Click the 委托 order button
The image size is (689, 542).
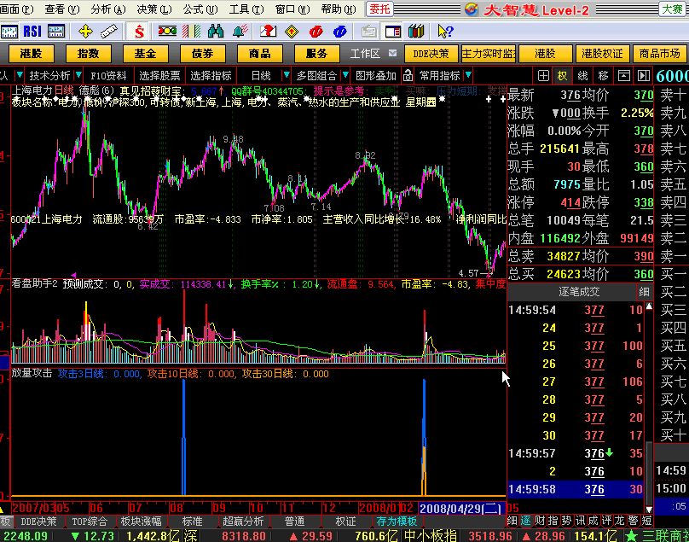tap(379, 9)
